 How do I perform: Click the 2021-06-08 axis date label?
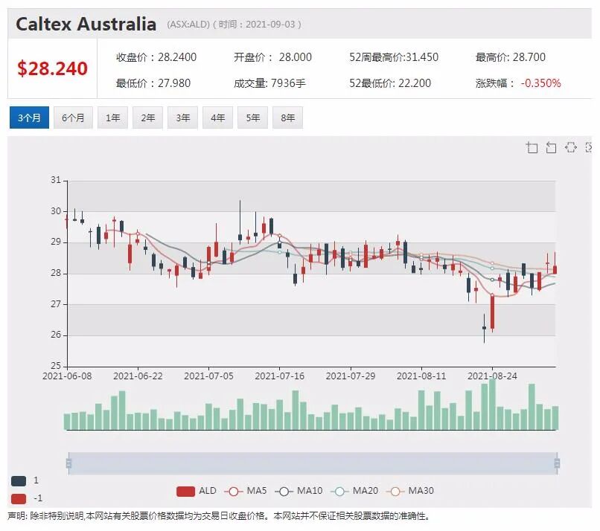pos(67,376)
